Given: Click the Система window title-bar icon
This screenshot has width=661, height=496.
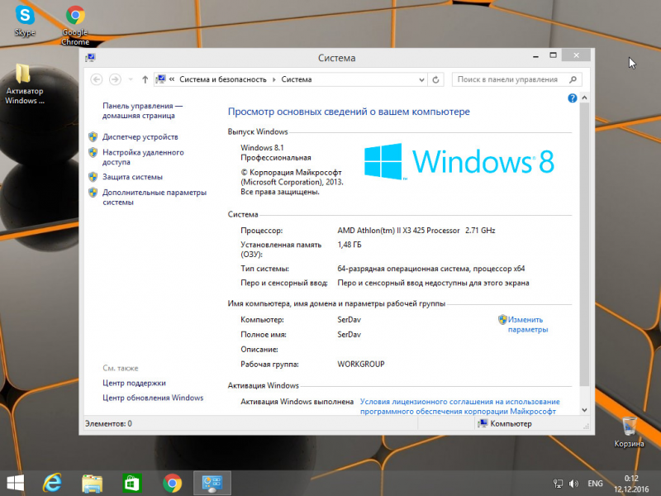Looking at the screenshot, I should (x=90, y=57).
